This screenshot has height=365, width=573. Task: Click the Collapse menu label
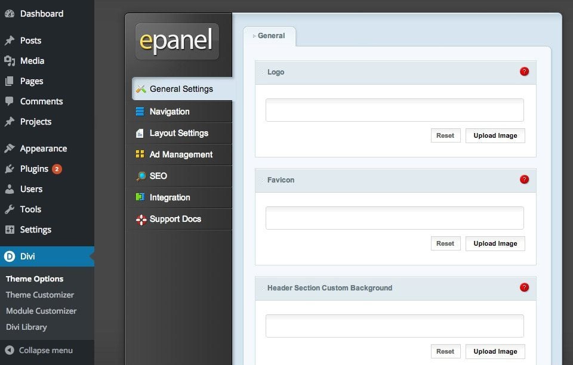tap(46, 351)
